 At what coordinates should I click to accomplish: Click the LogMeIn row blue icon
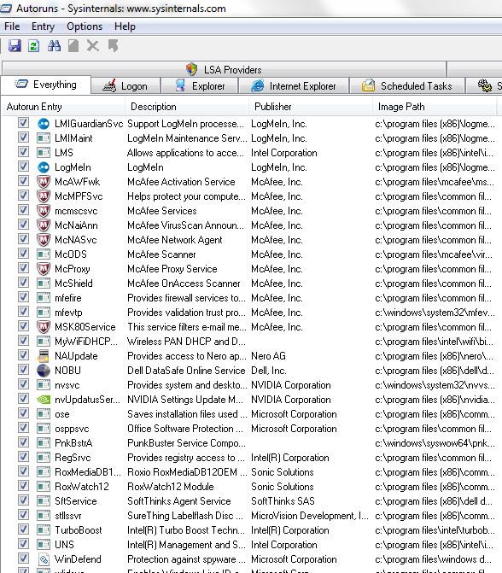pos(44,167)
